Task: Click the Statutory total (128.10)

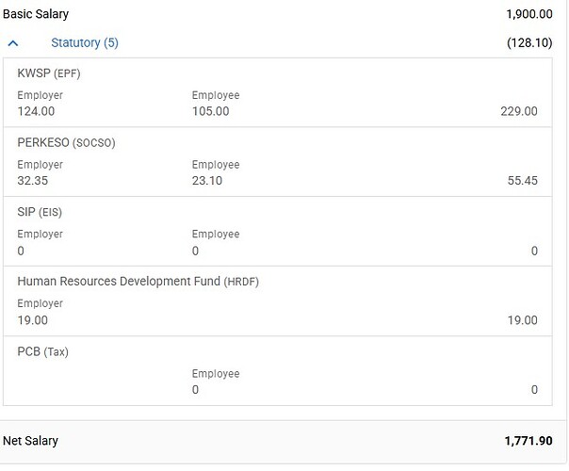Action: tap(529, 42)
